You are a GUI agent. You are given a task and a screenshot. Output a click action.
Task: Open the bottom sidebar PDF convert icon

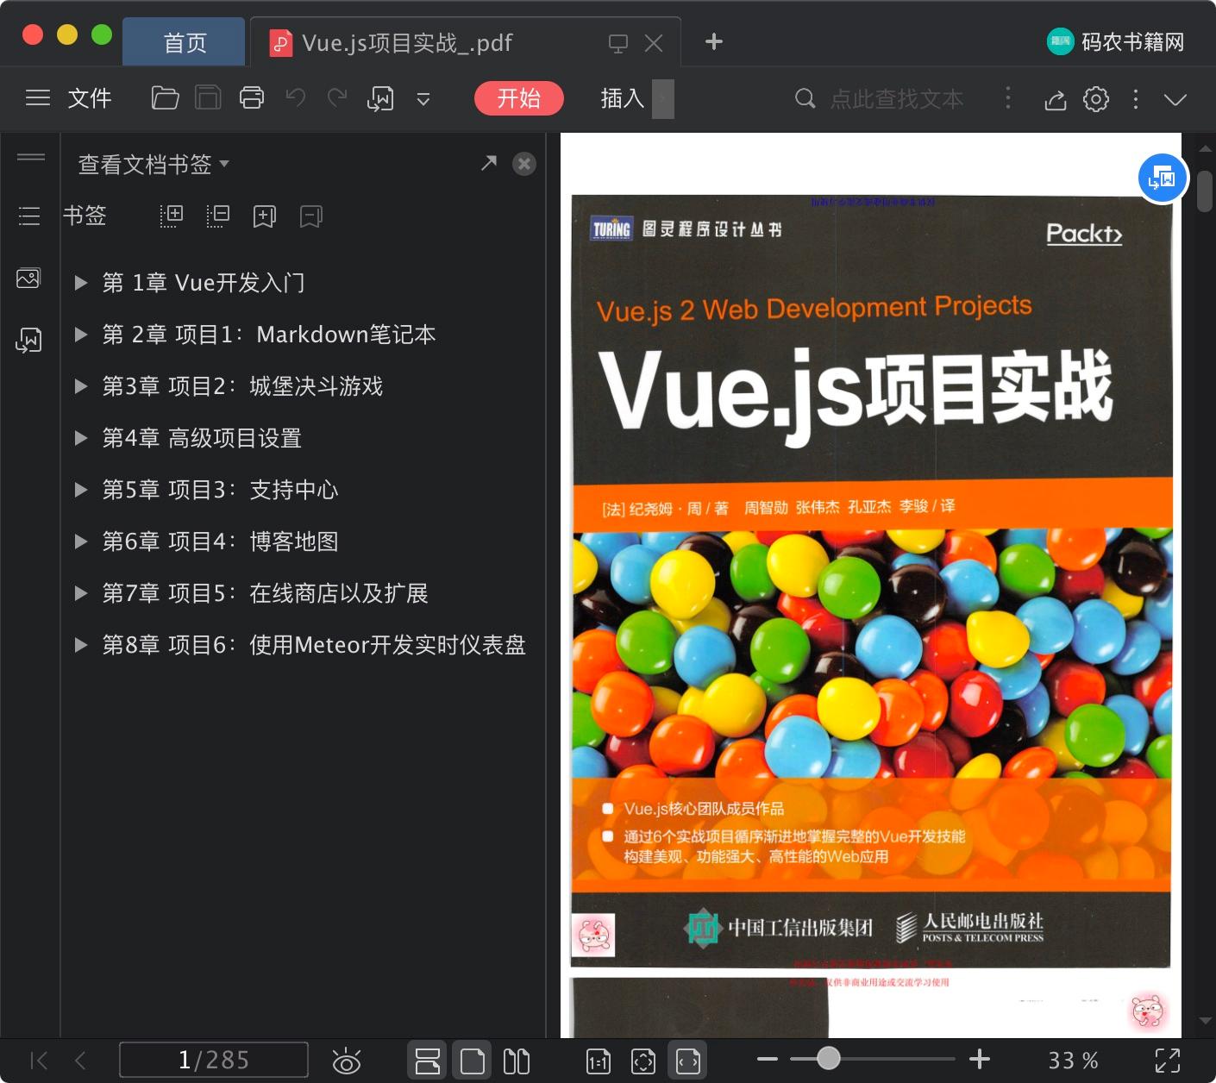coord(28,341)
